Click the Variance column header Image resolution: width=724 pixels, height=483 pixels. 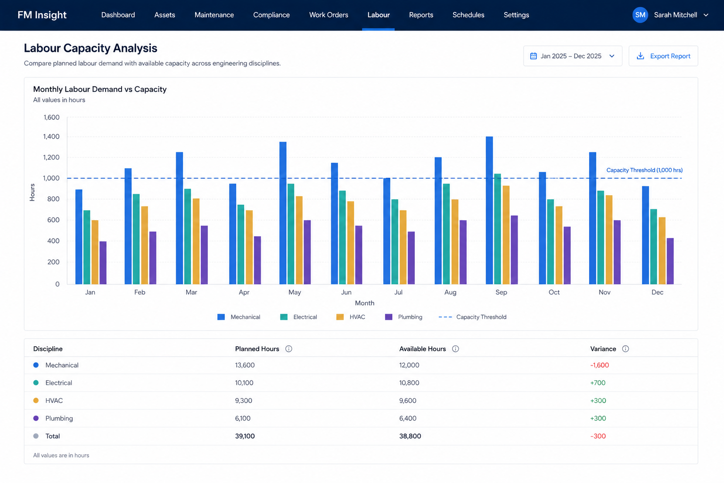[603, 349]
